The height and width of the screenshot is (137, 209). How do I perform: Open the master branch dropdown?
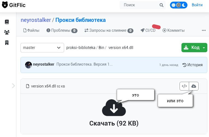click(42, 48)
